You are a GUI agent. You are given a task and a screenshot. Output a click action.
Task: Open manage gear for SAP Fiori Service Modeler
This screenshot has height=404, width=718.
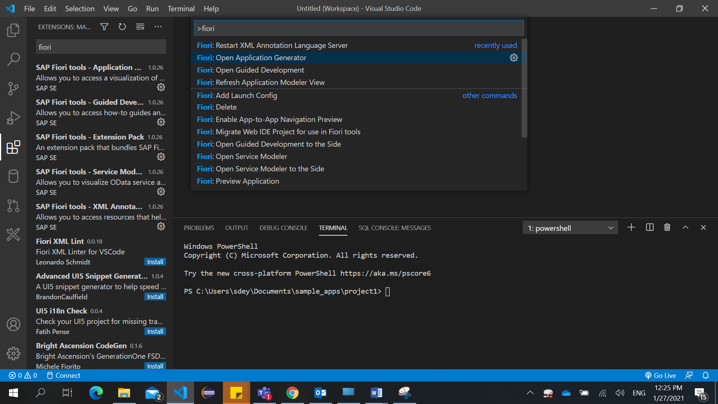[x=161, y=192]
